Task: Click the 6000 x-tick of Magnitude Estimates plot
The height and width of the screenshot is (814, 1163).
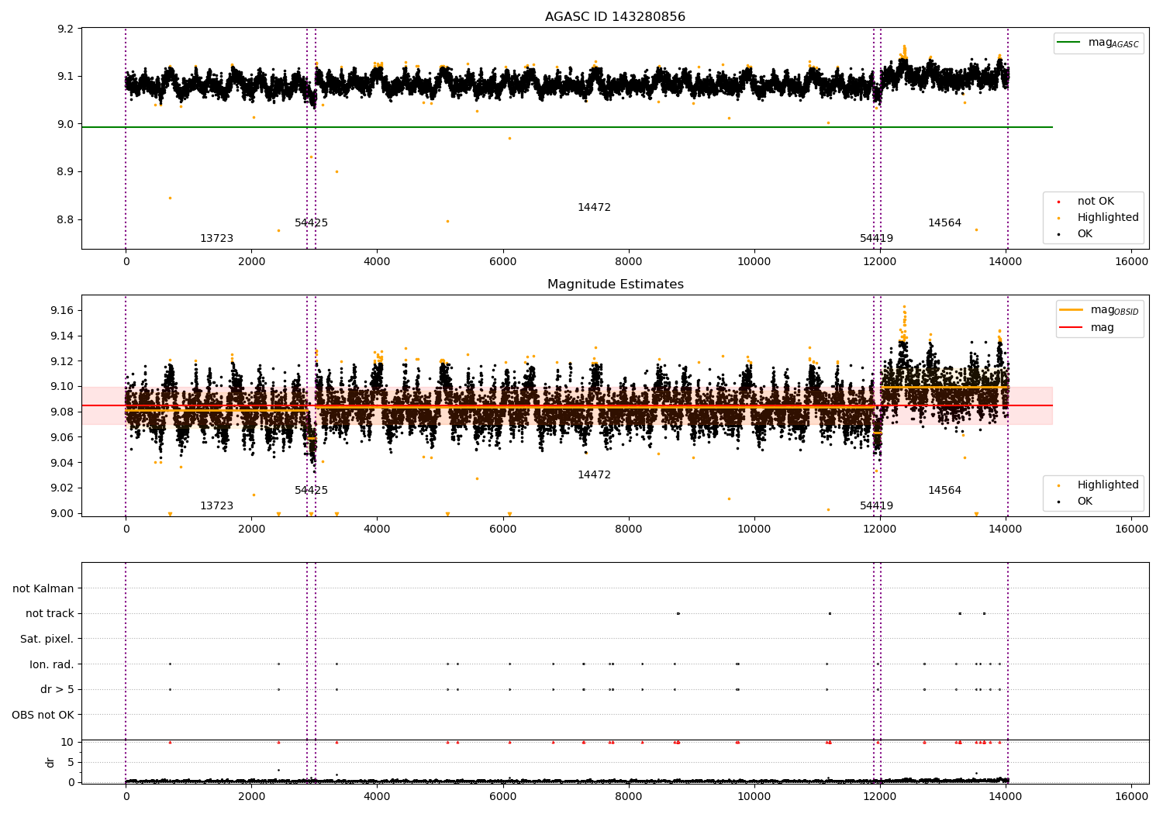Action: [x=502, y=529]
